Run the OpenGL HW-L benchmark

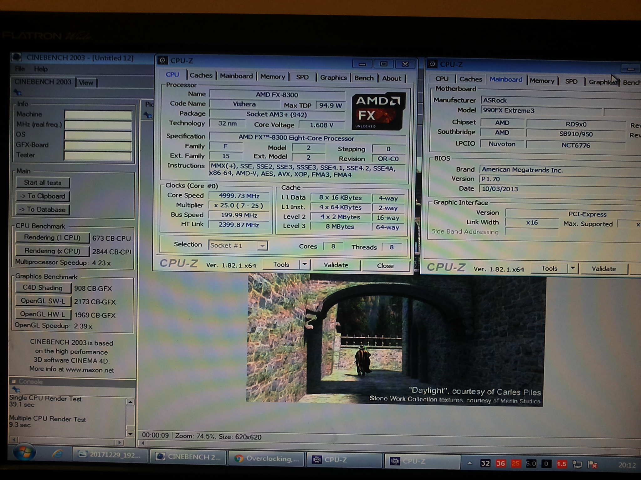(43, 314)
